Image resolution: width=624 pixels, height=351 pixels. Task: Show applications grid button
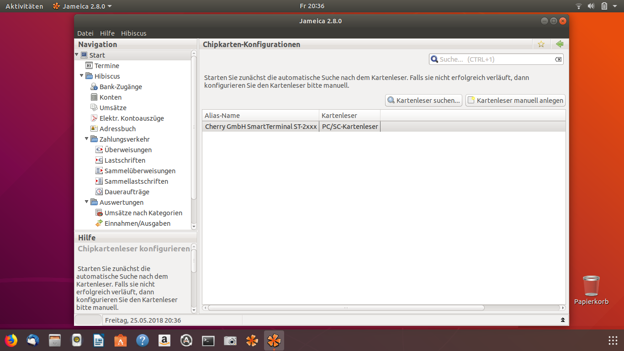[613, 340]
